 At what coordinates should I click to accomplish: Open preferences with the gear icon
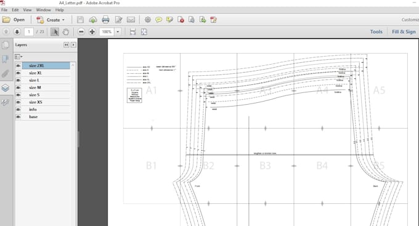tap(147, 20)
